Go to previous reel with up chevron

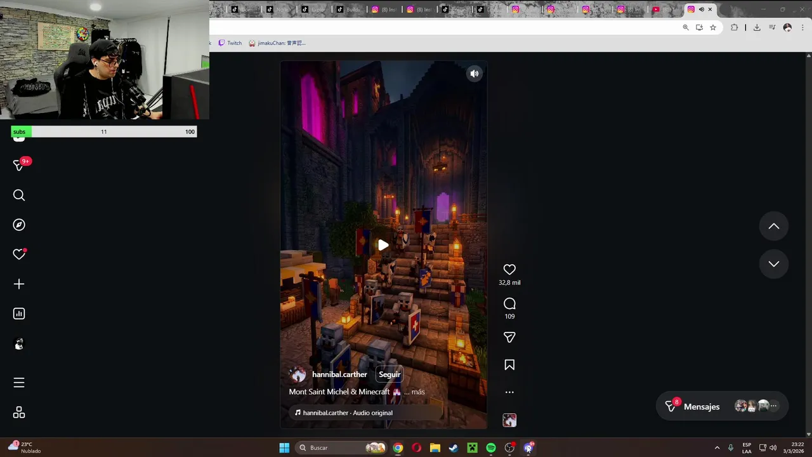click(774, 226)
